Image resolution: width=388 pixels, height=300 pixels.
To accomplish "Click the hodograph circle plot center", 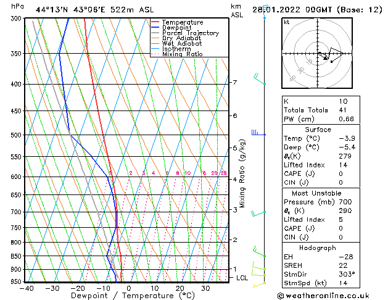I will coord(318,54).
